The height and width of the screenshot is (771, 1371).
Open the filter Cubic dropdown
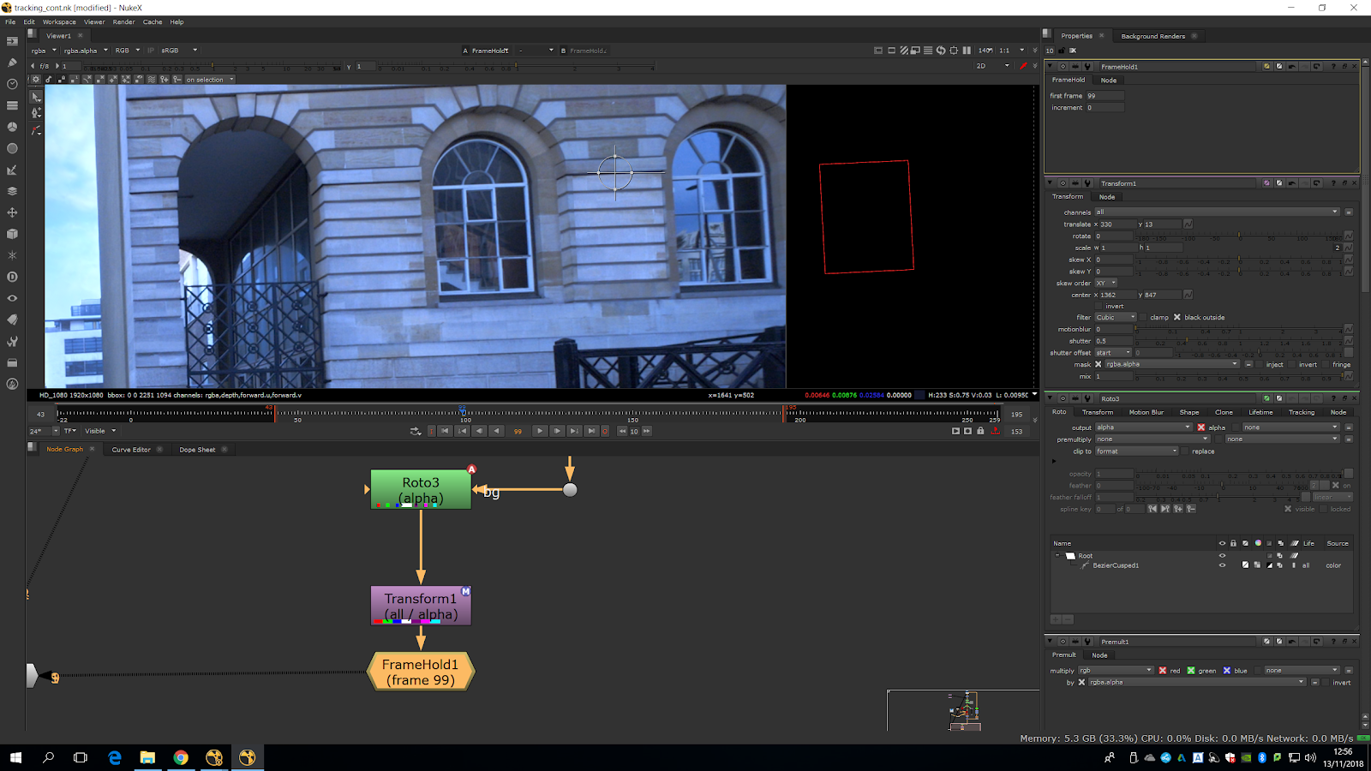[1115, 318]
